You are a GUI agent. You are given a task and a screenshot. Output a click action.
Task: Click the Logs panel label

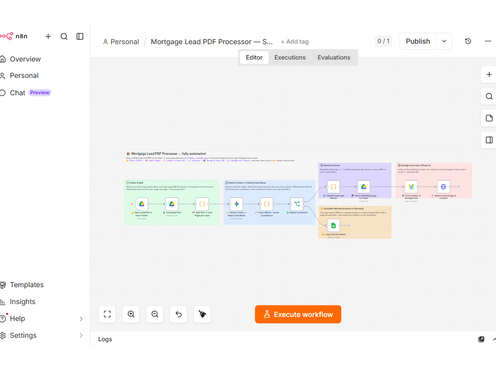[x=105, y=339]
